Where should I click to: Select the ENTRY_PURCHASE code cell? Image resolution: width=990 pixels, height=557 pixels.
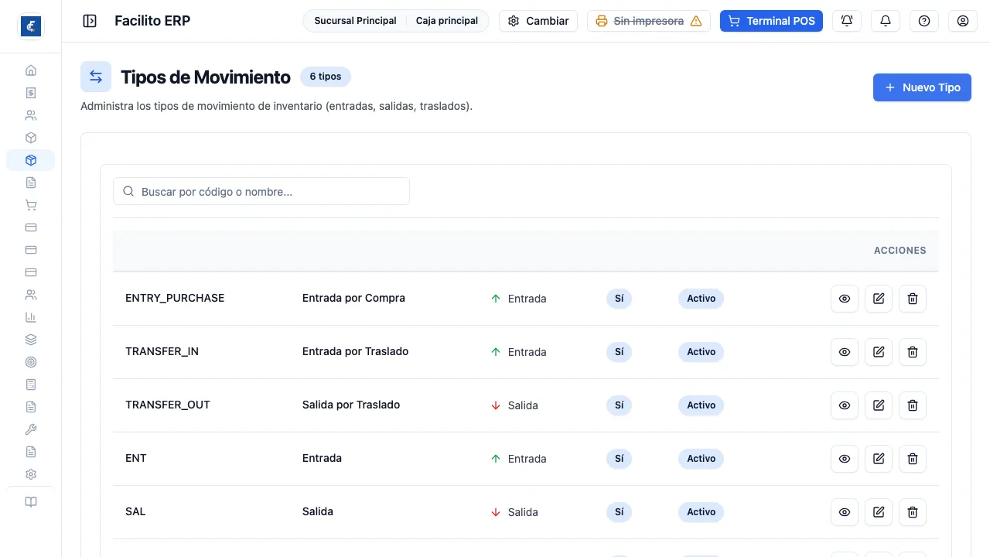click(x=175, y=298)
